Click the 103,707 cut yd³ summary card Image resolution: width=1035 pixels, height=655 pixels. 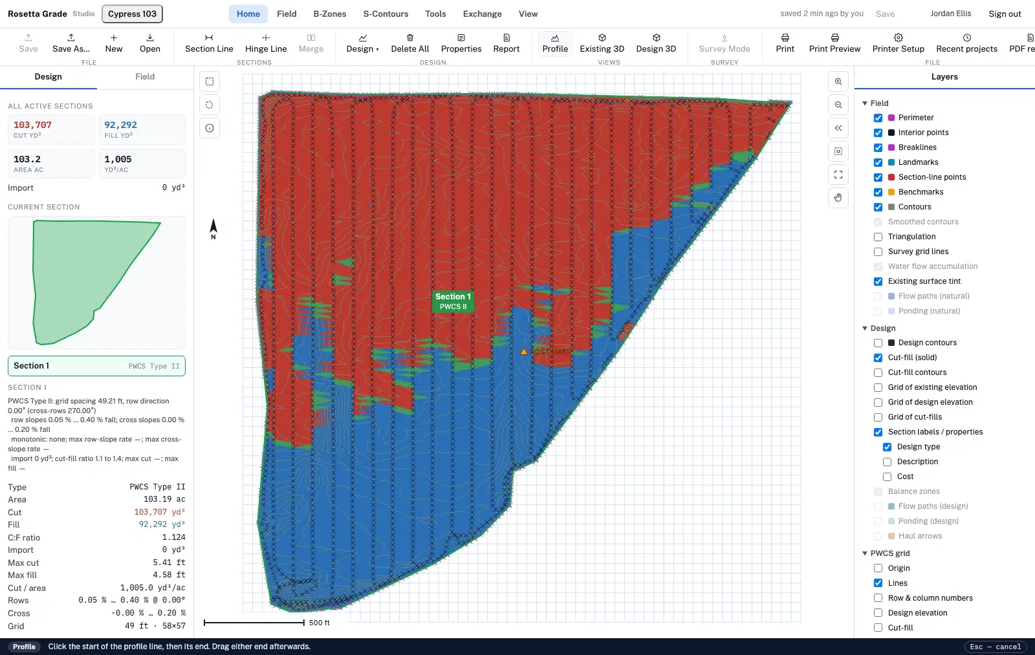[x=51, y=130]
